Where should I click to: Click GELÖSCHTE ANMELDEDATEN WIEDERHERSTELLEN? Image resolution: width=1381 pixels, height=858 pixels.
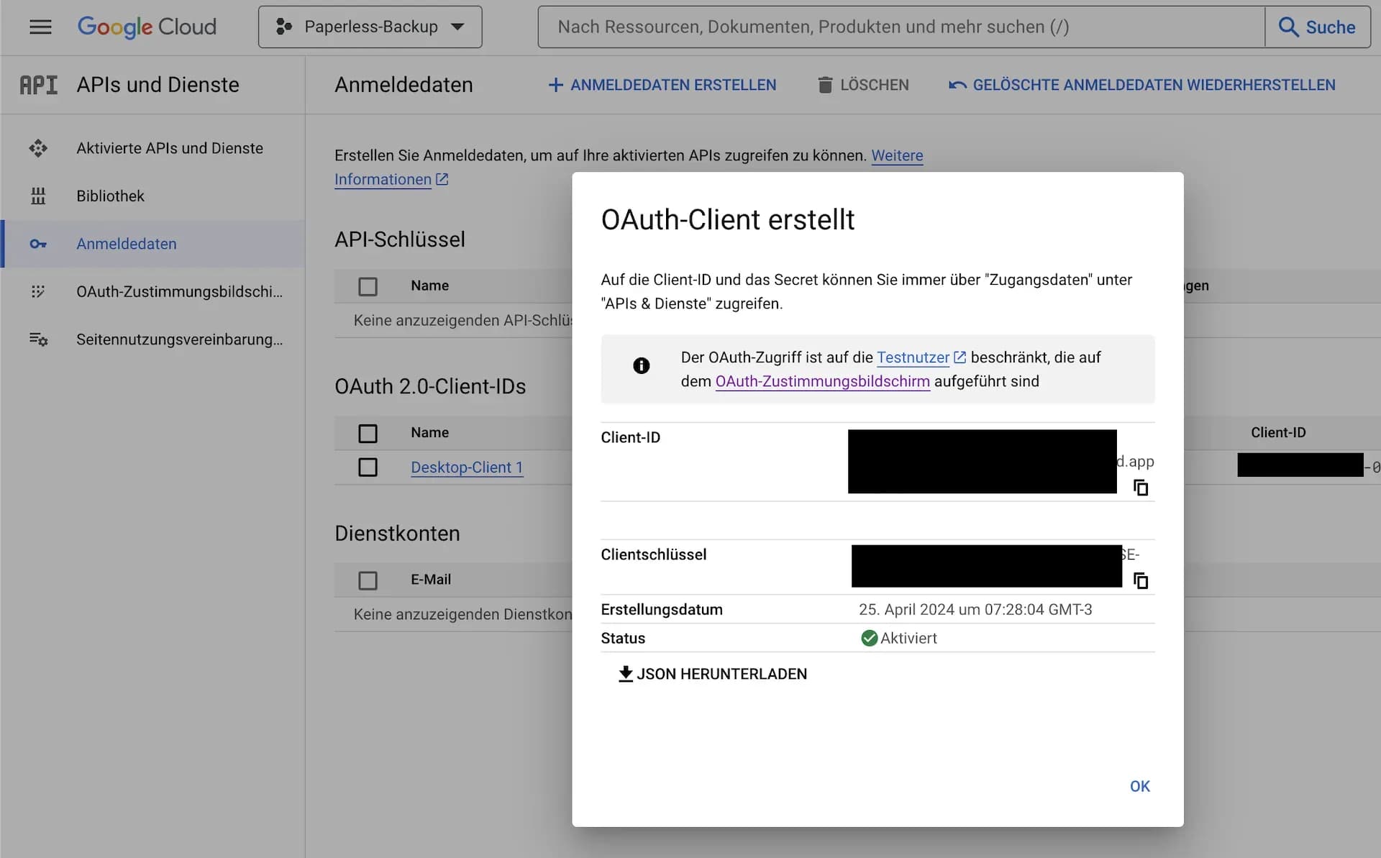[1142, 85]
